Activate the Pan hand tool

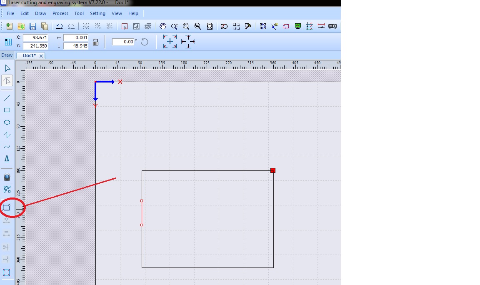tap(163, 26)
